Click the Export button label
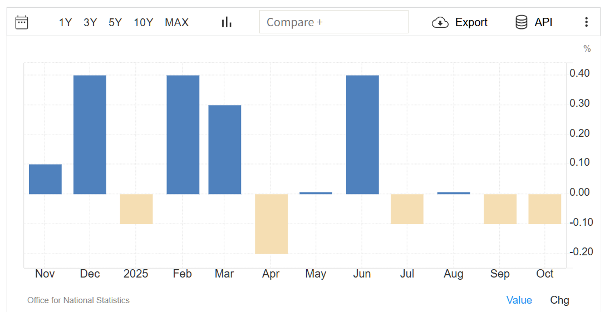The image size is (605, 312). [x=471, y=22]
